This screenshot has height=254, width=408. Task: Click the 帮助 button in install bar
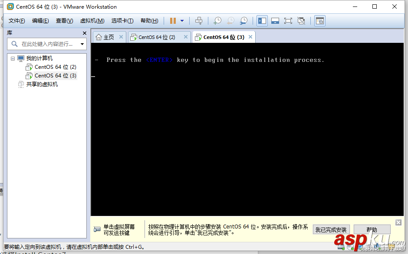pyautogui.click(x=372, y=230)
